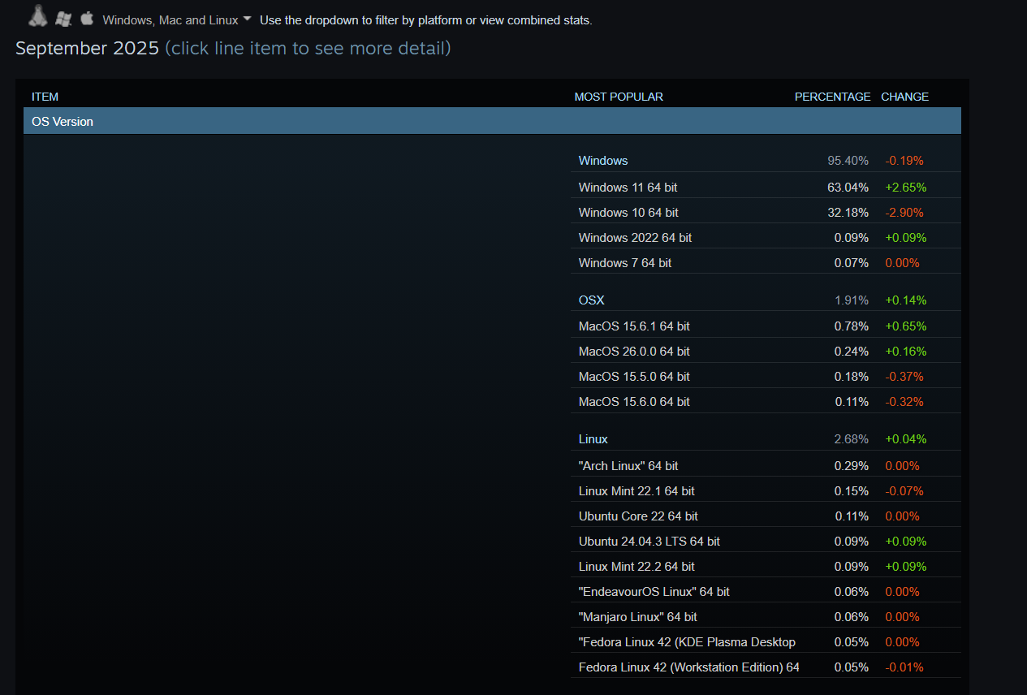This screenshot has height=695, width=1027.
Task: Click the -0.01% change value
Action: point(904,667)
